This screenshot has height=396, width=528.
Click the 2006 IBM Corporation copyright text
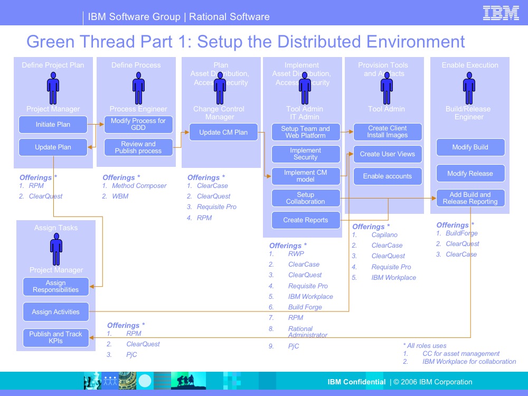[433, 382]
